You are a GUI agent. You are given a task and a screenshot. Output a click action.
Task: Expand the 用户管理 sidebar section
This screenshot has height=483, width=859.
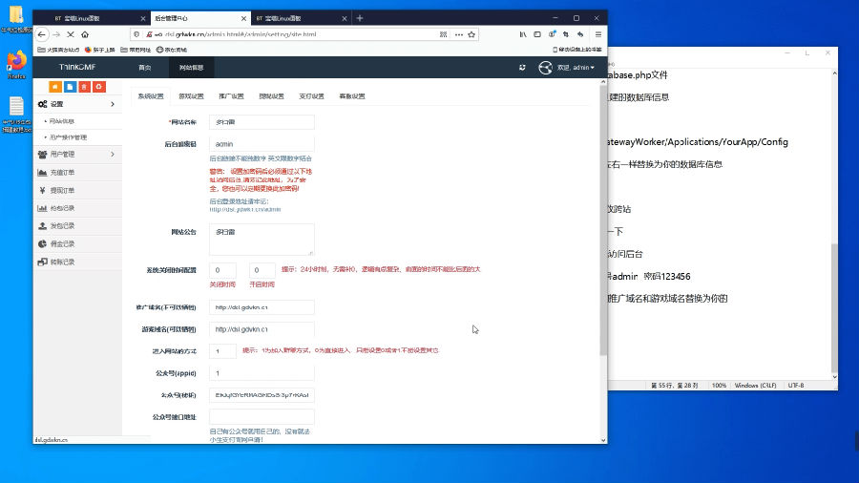[76, 154]
